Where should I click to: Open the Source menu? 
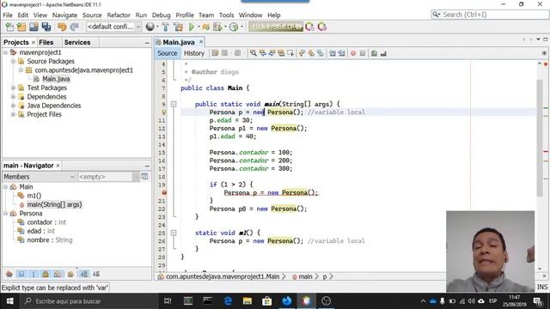92,15
